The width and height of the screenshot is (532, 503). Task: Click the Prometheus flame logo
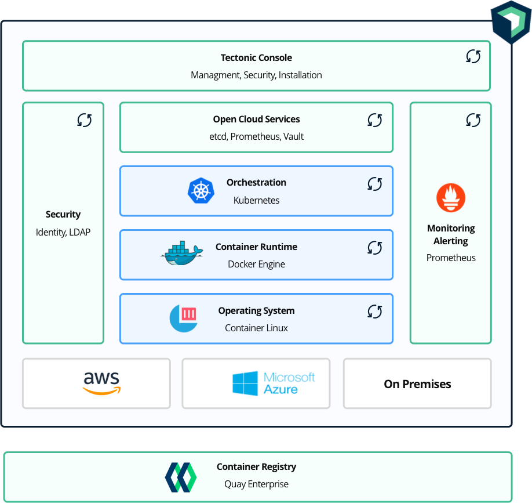450,198
